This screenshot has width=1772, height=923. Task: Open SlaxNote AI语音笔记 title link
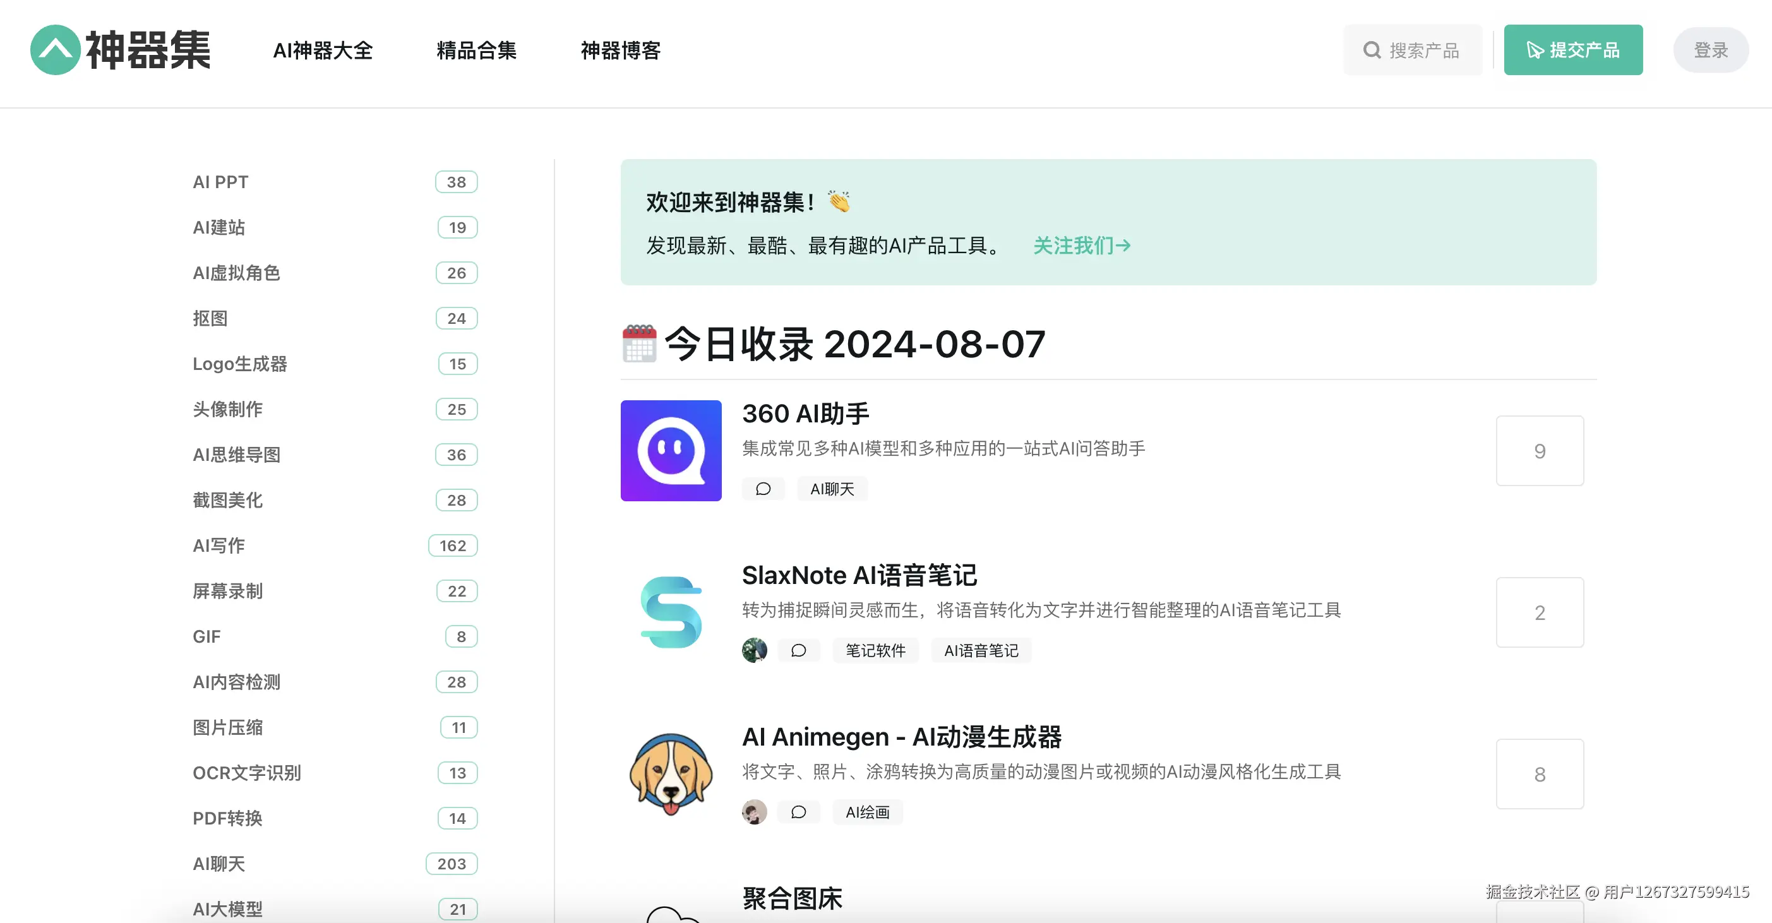point(859,575)
